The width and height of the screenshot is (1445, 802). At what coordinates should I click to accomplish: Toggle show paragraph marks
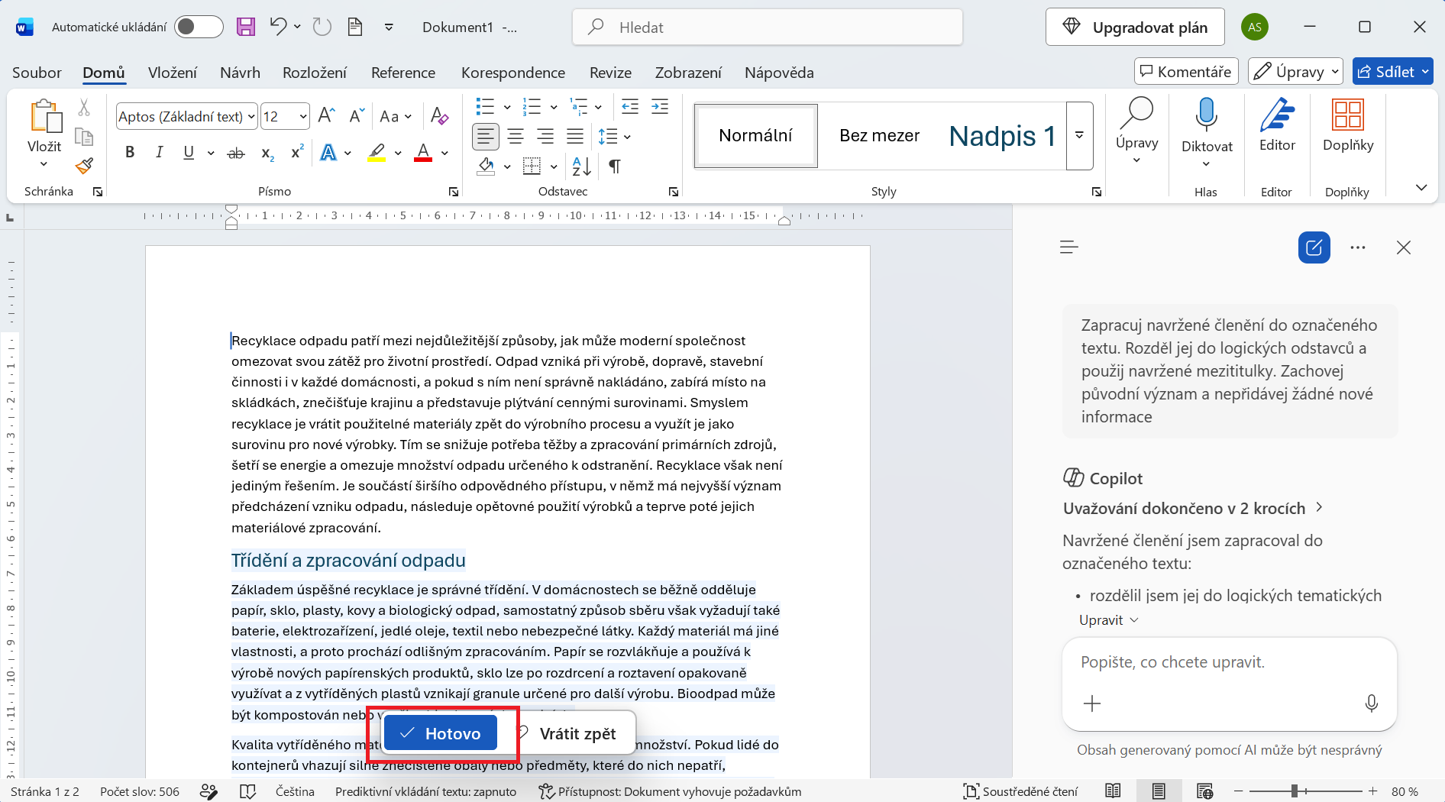[615, 166]
